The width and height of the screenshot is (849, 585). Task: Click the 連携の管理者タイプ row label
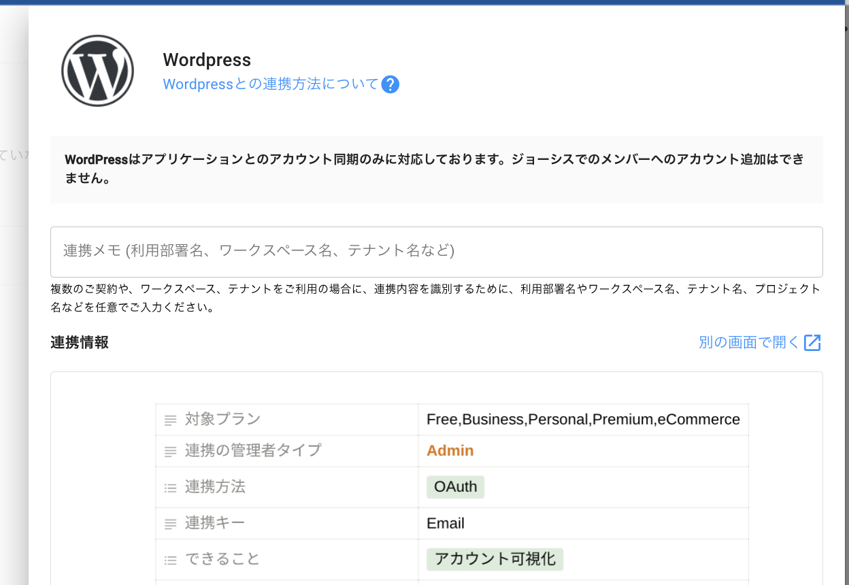click(252, 450)
